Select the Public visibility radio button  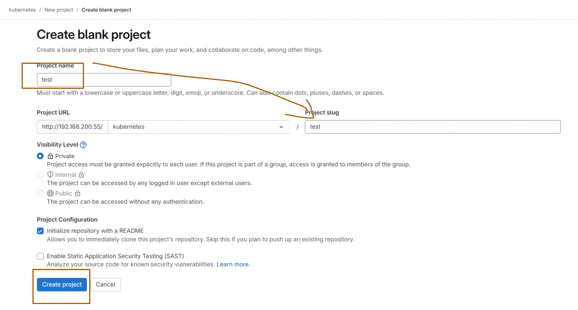pos(40,193)
